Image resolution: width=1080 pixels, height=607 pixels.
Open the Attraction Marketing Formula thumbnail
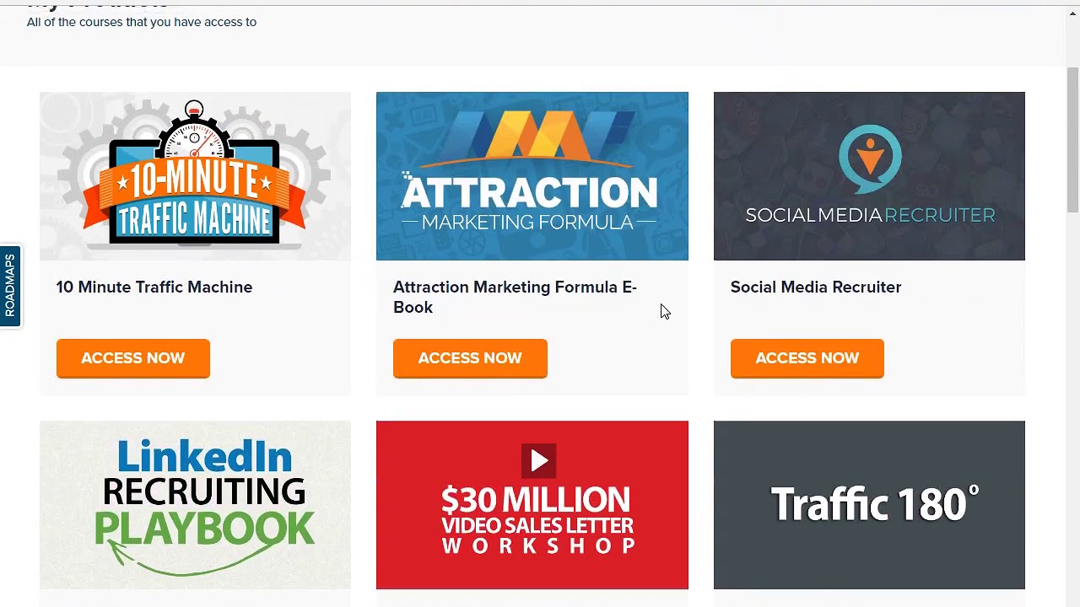pos(532,176)
